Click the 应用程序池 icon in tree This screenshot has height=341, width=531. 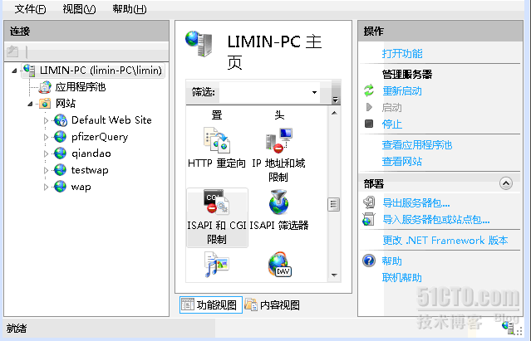pos(45,87)
